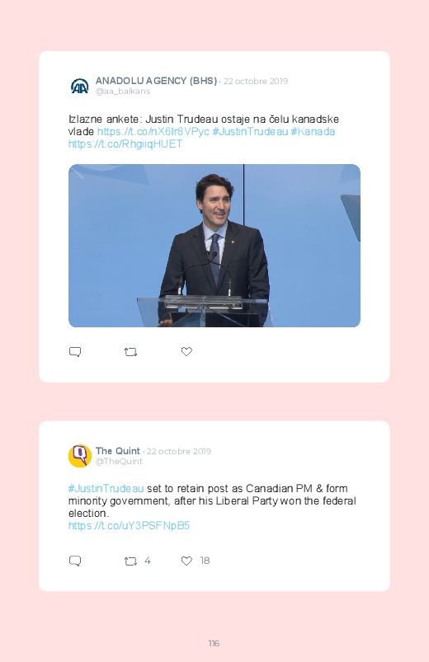This screenshot has height=662, width=429.
Task: Click The Quint profile avatar
Action: (79, 456)
